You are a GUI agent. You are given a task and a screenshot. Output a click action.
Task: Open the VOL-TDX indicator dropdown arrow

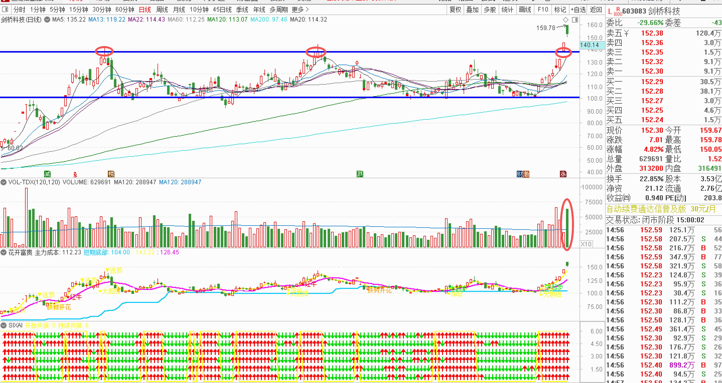[4, 182]
